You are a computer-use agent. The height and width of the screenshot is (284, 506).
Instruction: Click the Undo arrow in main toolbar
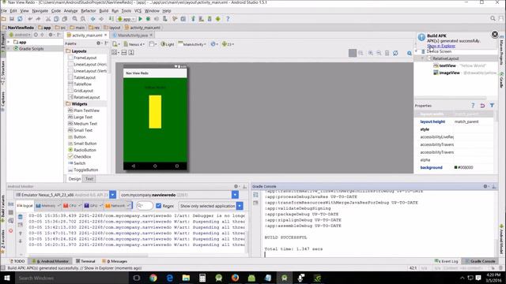click(x=30, y=19)
